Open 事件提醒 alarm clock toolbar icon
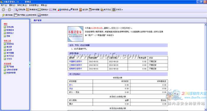Screen dimensions: 207x111 point(94,10)
